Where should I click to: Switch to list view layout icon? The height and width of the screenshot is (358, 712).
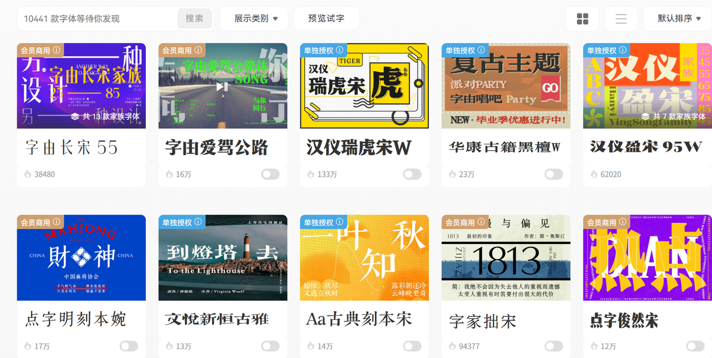tap(621, 19)
